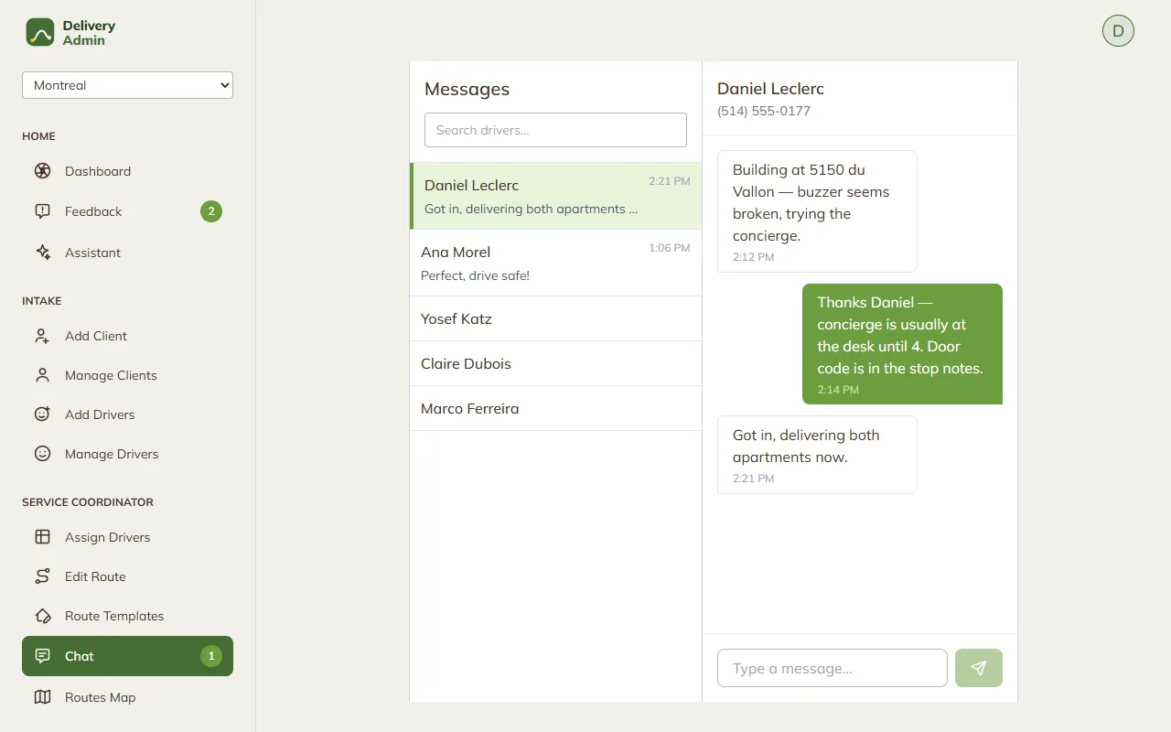Open the Marco Ferreira conversation
Image resolution: width=1171 pixels, height=732 pixels.
point(555,408)
